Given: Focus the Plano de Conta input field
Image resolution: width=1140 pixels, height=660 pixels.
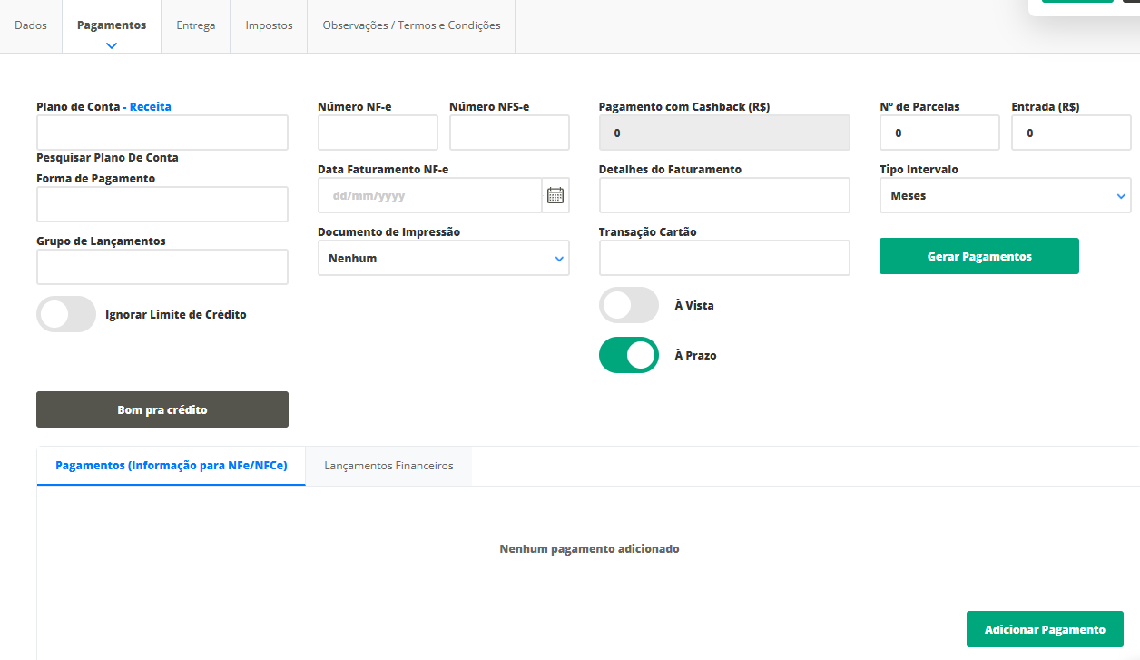Looking at the screenshot, I should [x=162, y=133].
